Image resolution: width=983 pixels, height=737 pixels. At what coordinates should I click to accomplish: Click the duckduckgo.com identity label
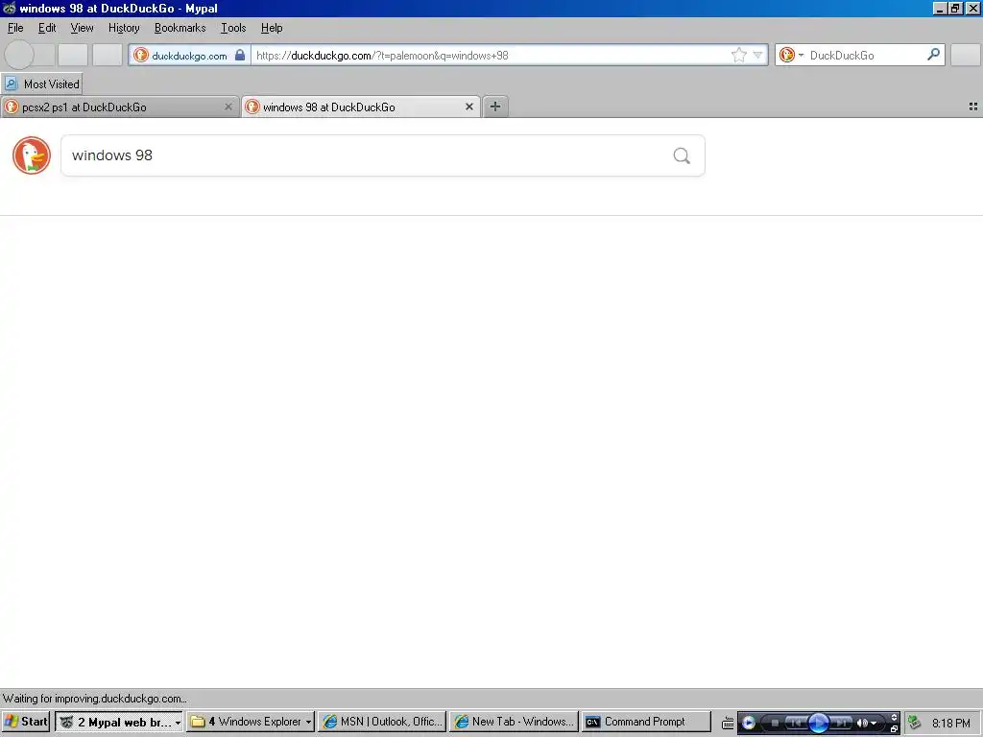point(189,56)
